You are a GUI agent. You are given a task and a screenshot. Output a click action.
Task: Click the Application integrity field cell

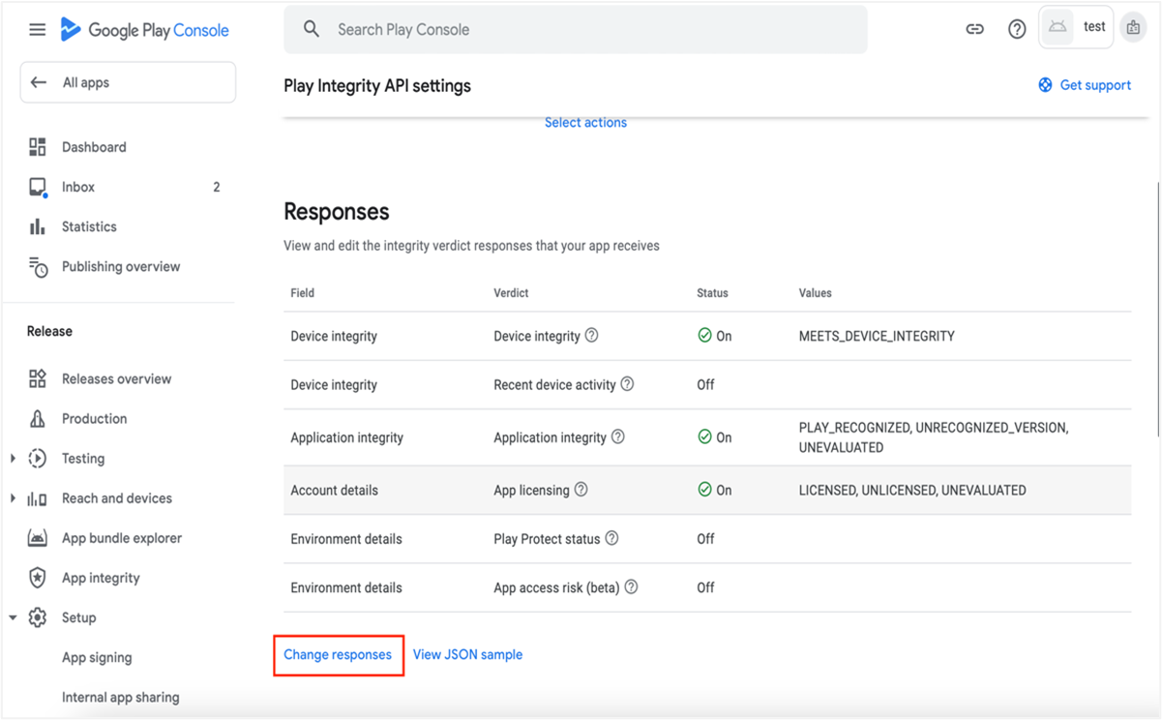346,437
